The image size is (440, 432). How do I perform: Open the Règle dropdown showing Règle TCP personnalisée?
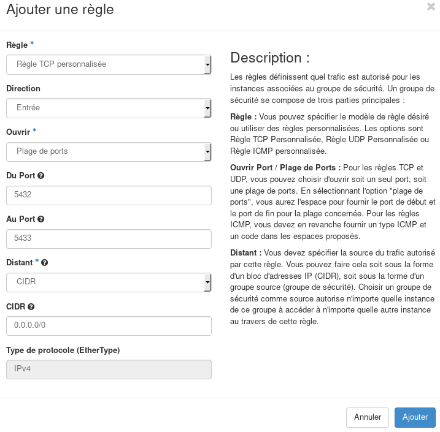[109, 64]
